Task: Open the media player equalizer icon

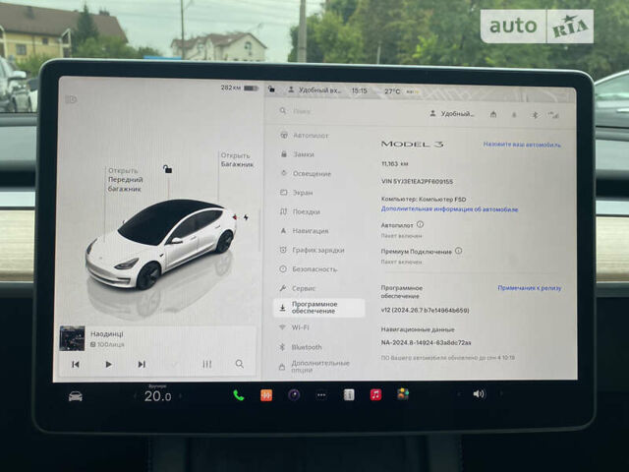Action: coord(207,364)
